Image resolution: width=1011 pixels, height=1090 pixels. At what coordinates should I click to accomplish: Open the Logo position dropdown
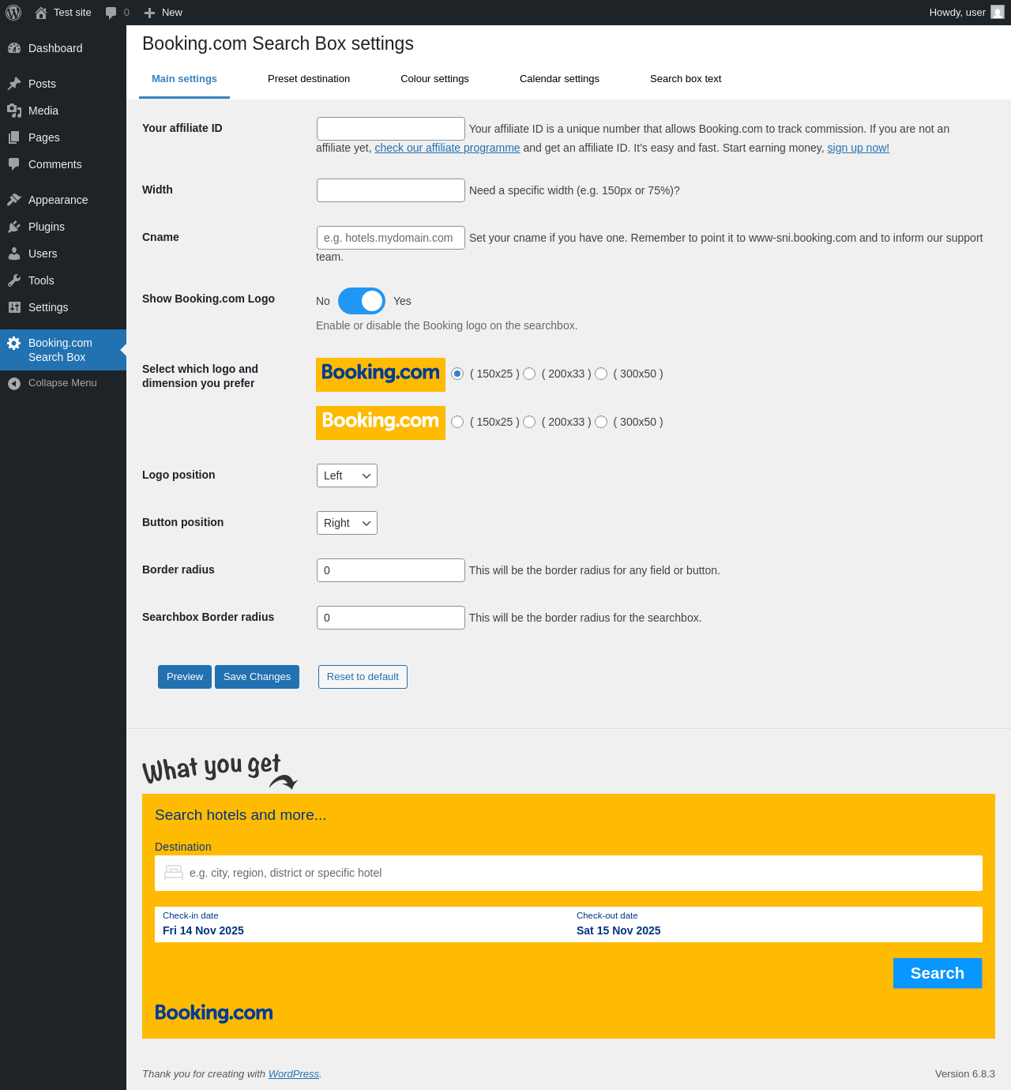[347, 475]
